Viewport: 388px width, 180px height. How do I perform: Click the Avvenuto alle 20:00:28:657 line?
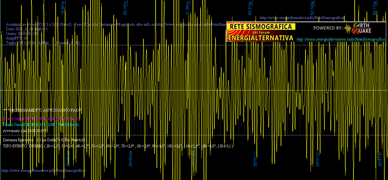(25, 131)
